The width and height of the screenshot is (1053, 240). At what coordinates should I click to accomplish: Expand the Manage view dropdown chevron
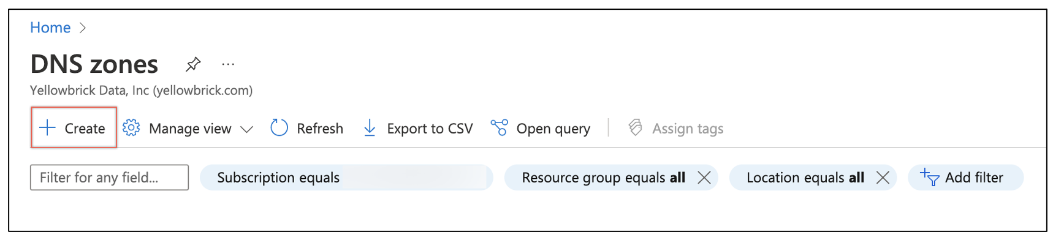pyautogui.click(x=246, y=129)
